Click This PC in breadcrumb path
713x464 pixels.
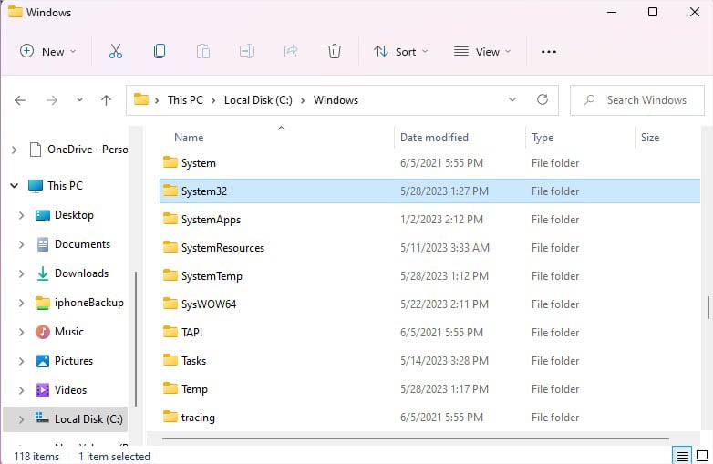tap(185, 100)
